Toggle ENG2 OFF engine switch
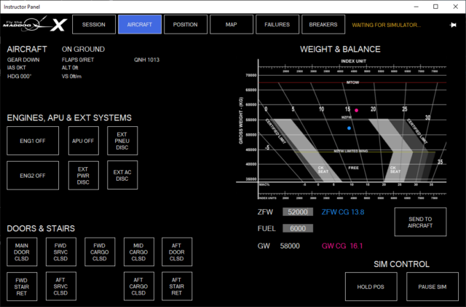 (26, 175)
